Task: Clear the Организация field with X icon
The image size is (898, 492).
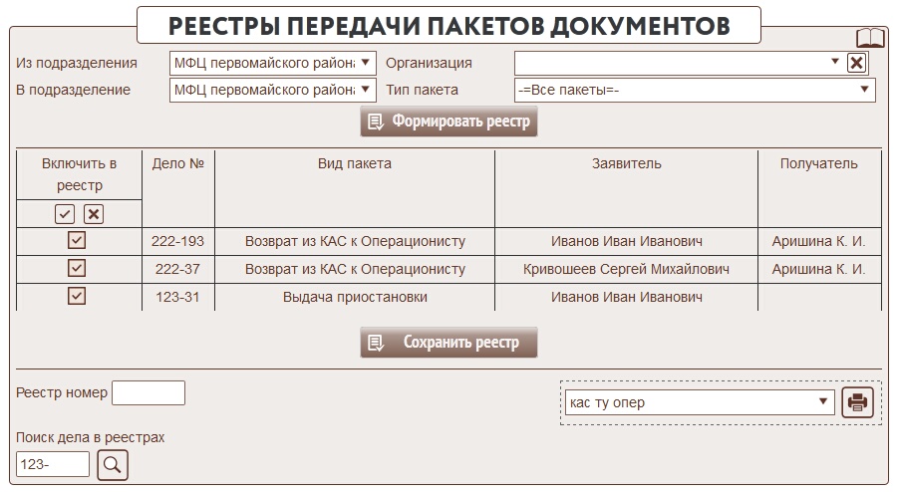Action: (856, 63)
